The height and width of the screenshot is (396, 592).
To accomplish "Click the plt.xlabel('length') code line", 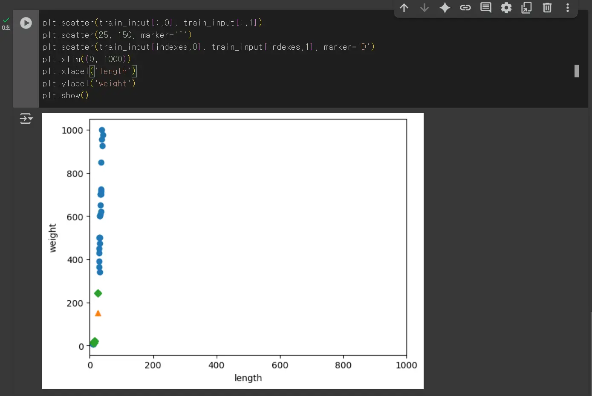I will tap(90, 71).
